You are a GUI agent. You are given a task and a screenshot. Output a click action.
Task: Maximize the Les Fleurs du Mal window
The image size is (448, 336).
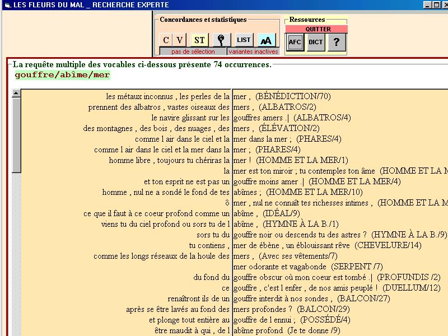[437, 4]
